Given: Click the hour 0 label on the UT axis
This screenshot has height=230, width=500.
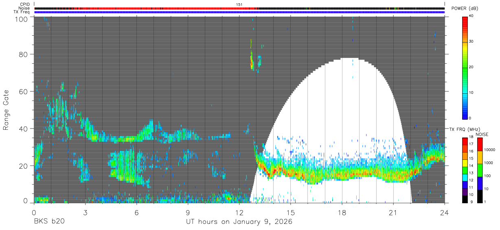Looking at the screenshot, I should click(x=34, y=213).
